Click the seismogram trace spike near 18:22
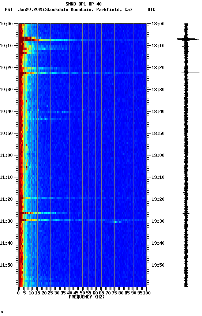Screen dimensions: 202x316 190,72
